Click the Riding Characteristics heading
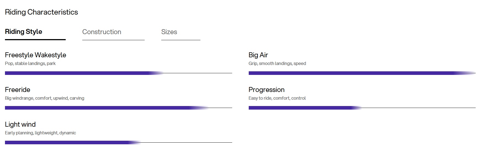482x152 pixels. [x=41, y=12]
